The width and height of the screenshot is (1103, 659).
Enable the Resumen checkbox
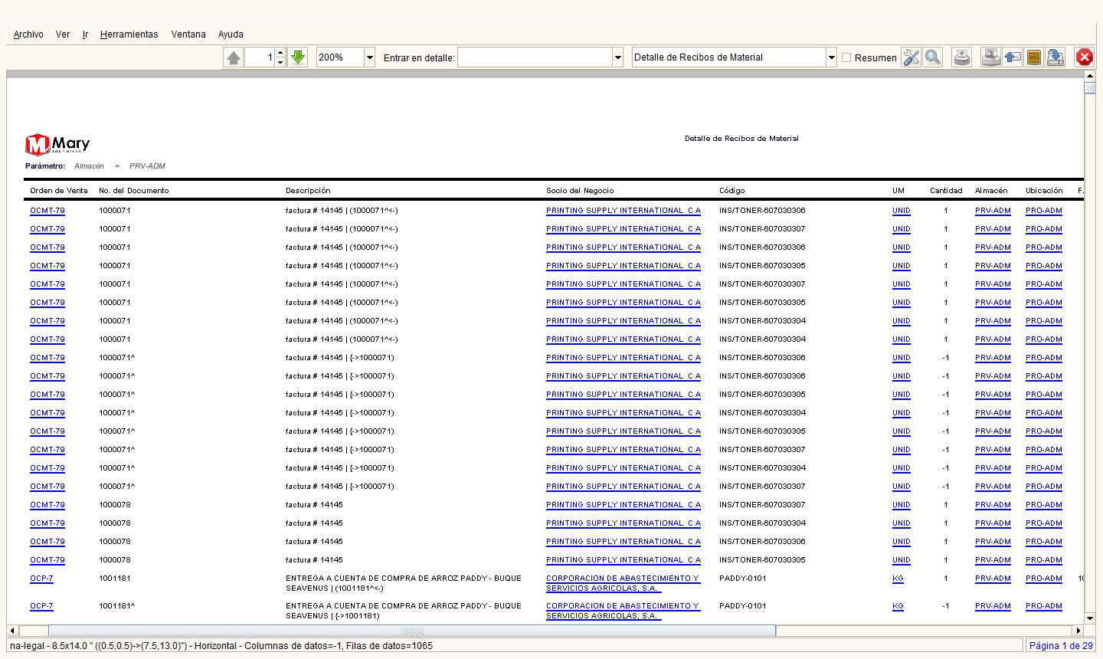tap(846, 57)
